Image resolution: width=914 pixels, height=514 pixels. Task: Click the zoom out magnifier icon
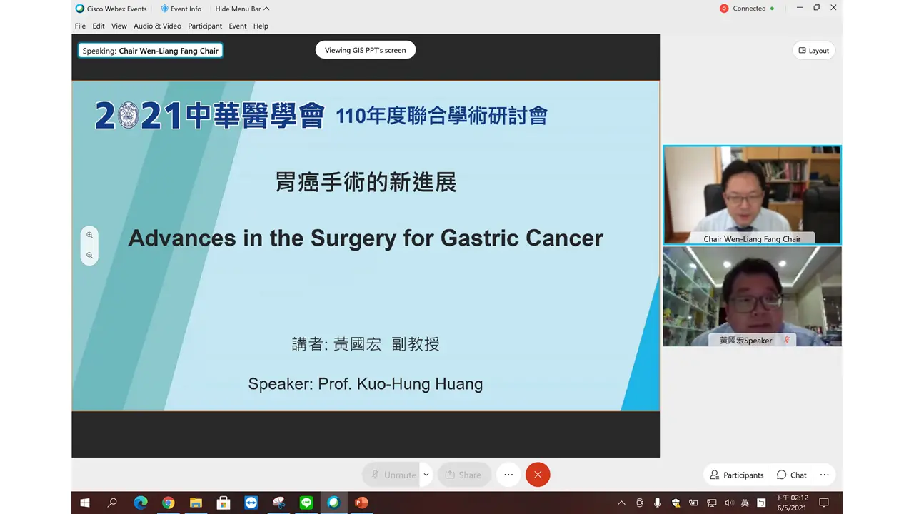[89, 255]
